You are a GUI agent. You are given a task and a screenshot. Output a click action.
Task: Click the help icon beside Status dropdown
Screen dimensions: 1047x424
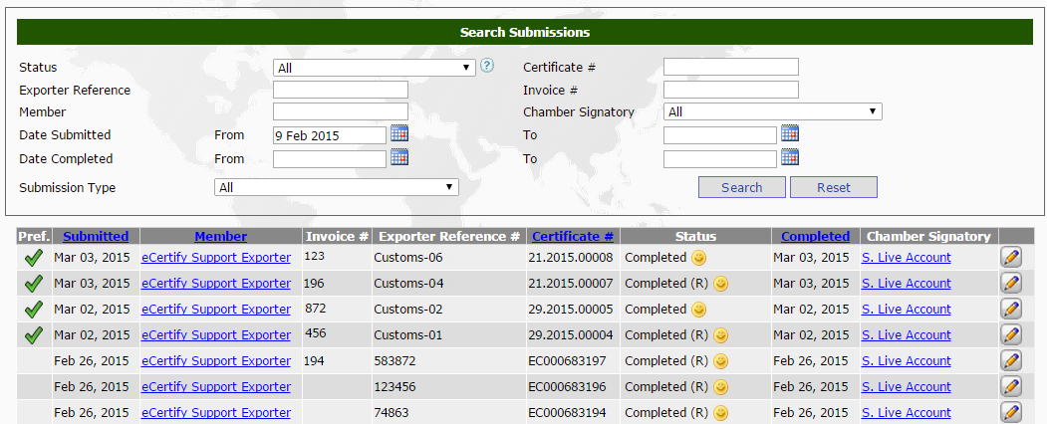coord(487,66)
